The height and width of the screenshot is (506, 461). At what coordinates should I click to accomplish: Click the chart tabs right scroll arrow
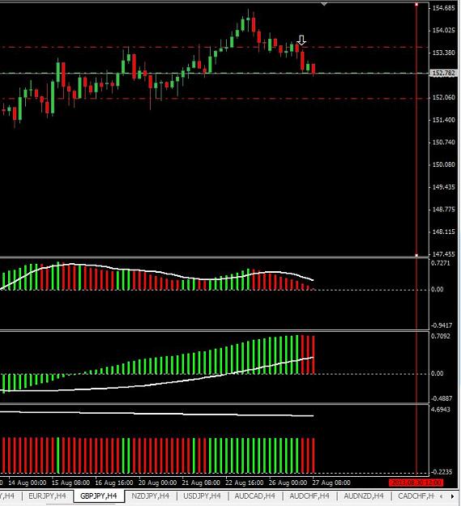(x=452, y=496)
